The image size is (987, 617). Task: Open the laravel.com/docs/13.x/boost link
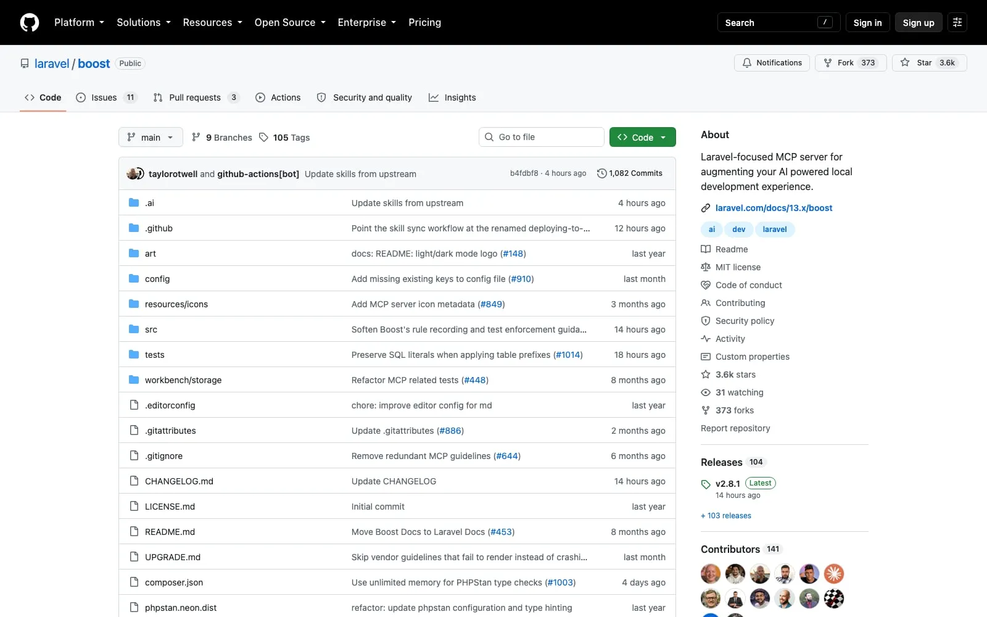(x=774, y=208)
